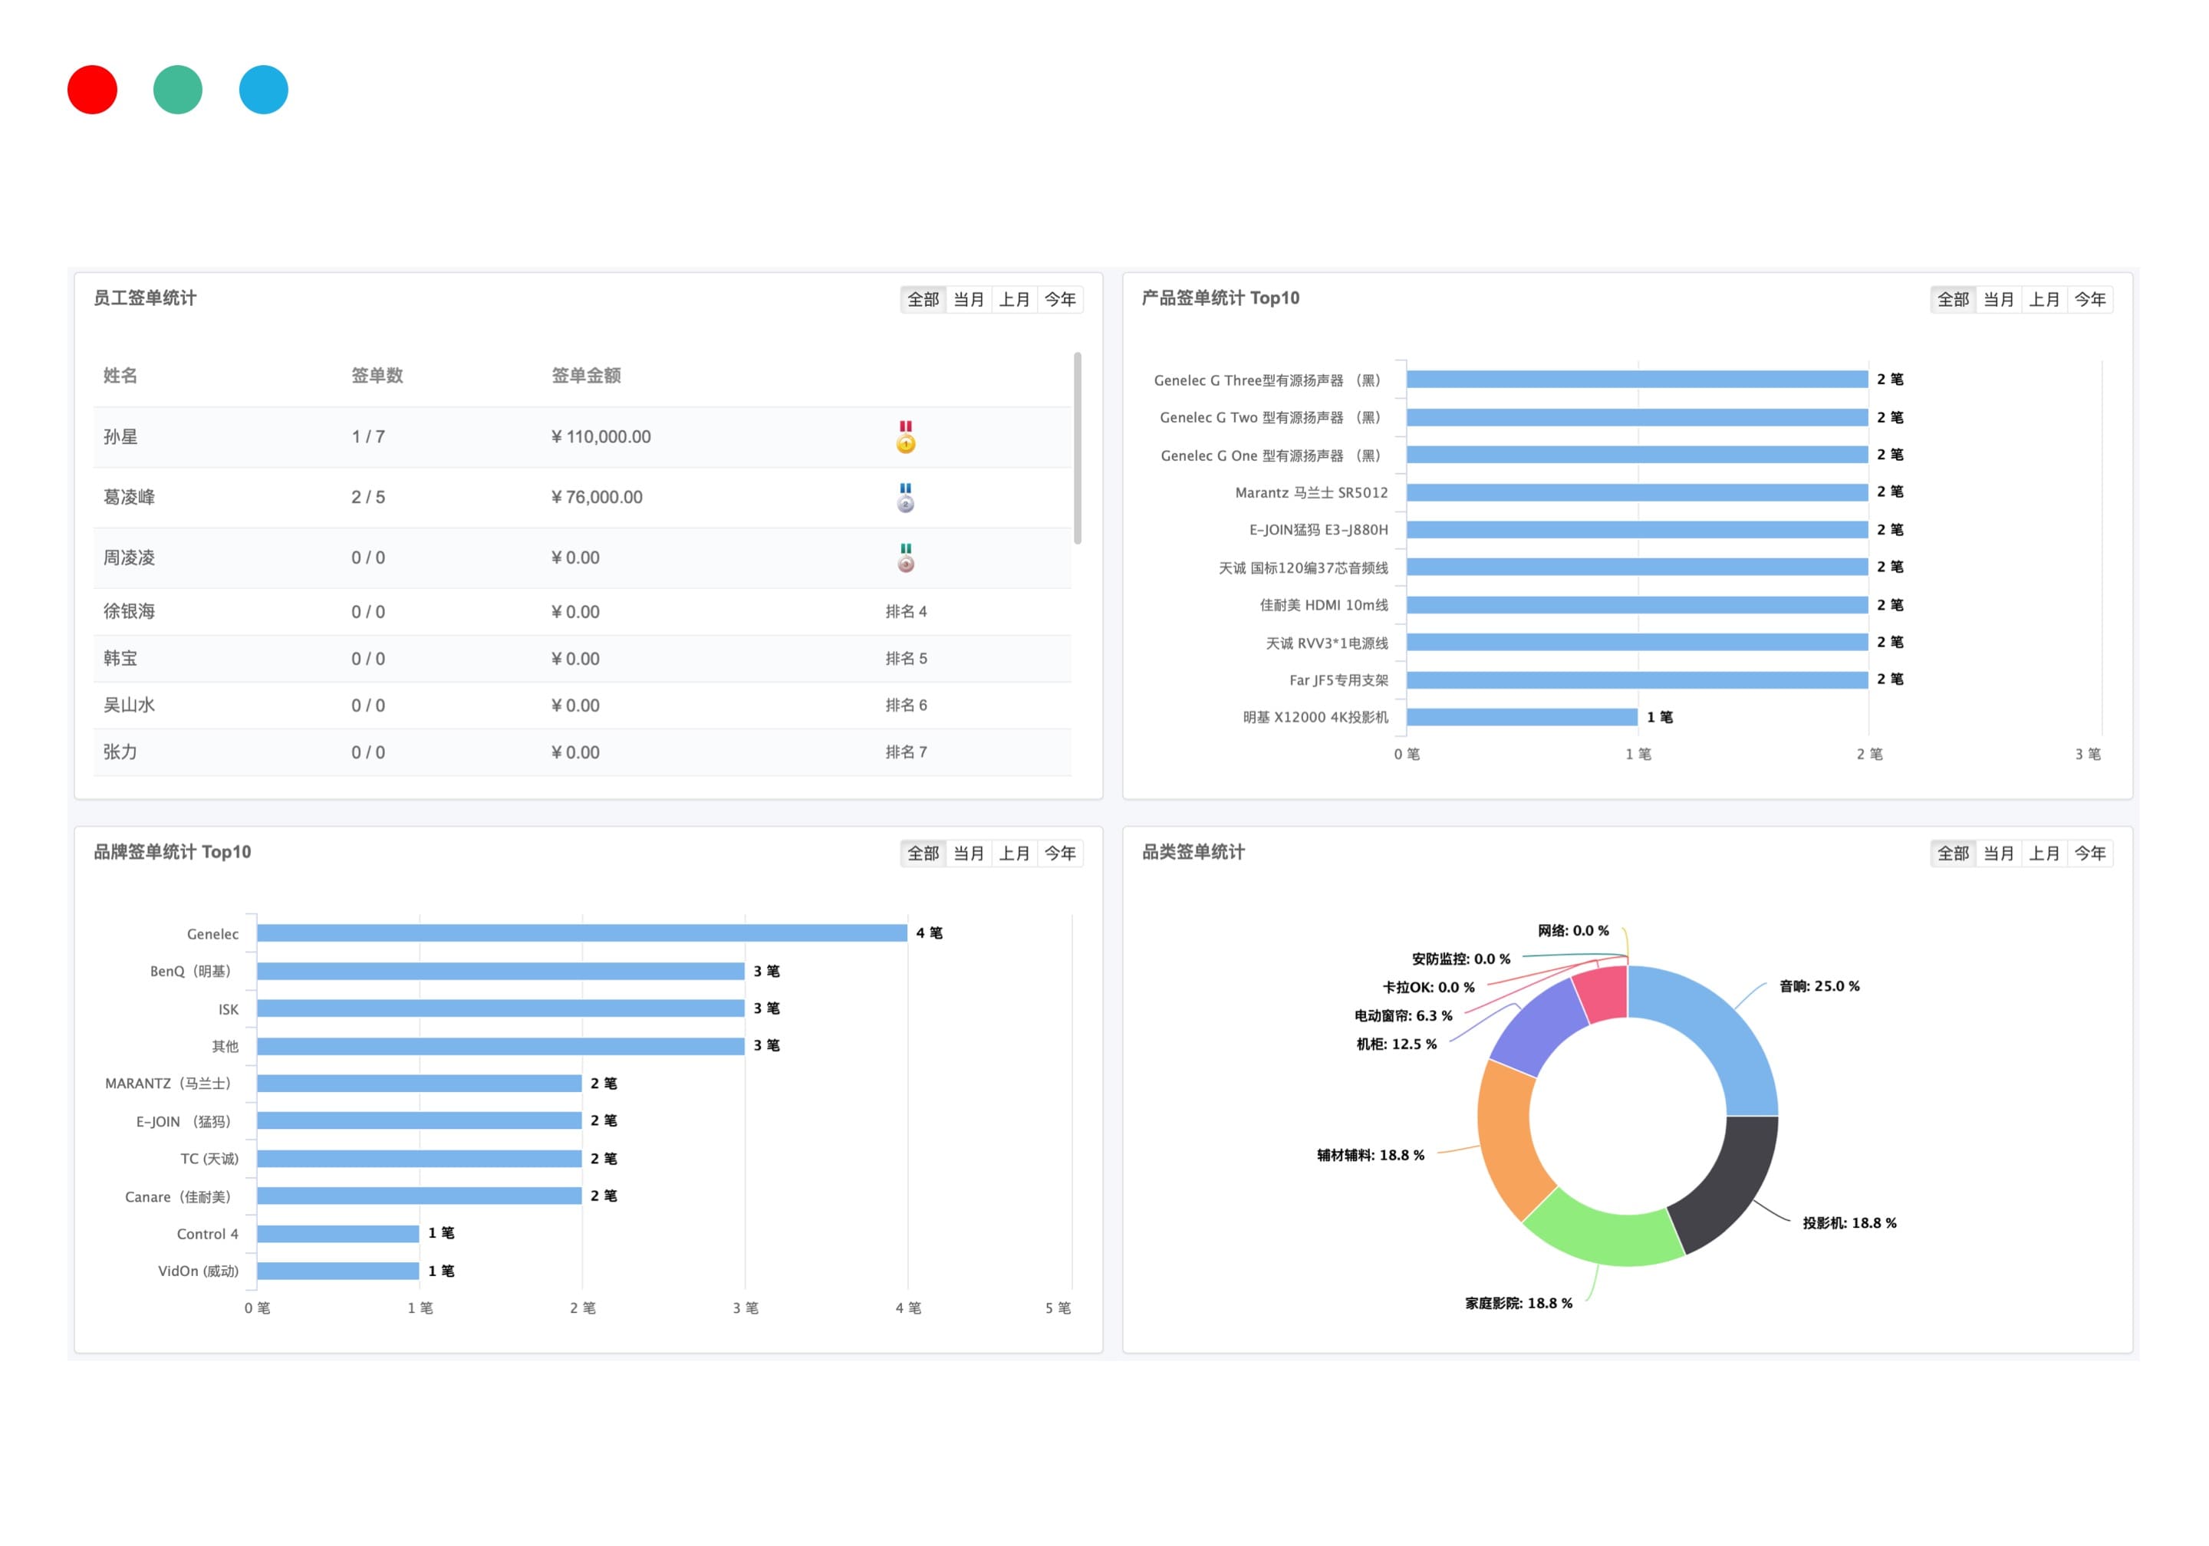Switch to 今年 in 员工签单统计 panel
The image size is (2209, 1546).
point(1060,299)
